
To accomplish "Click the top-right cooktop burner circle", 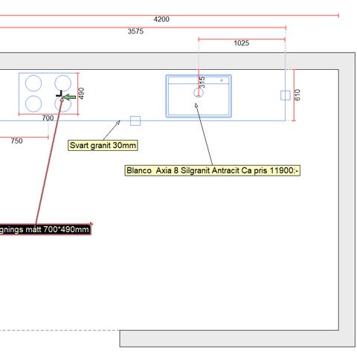I will [63, 83].
